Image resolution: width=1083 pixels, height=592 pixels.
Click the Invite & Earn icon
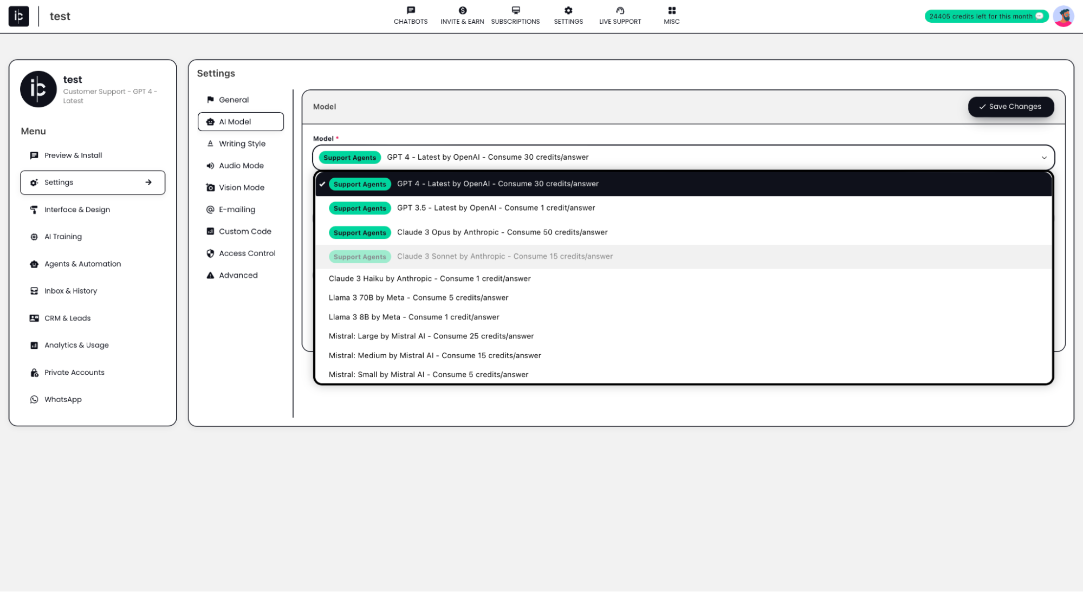pos(462,11)
